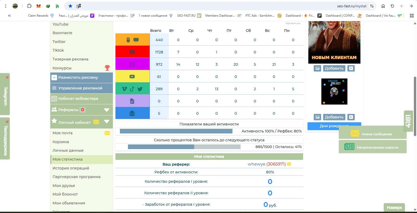Viewport: 417px width, 213px height.
Task: Click the Разместить рекламу button
Action: tap(78, 77)
